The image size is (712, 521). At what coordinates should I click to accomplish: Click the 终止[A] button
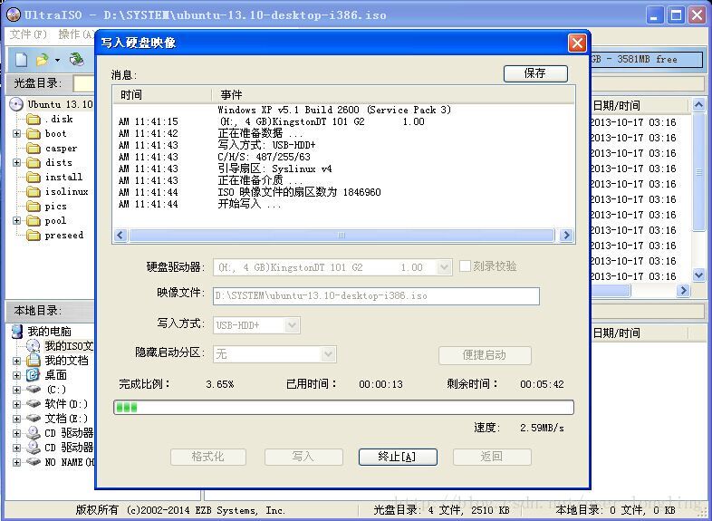click(x=398, y=457)
